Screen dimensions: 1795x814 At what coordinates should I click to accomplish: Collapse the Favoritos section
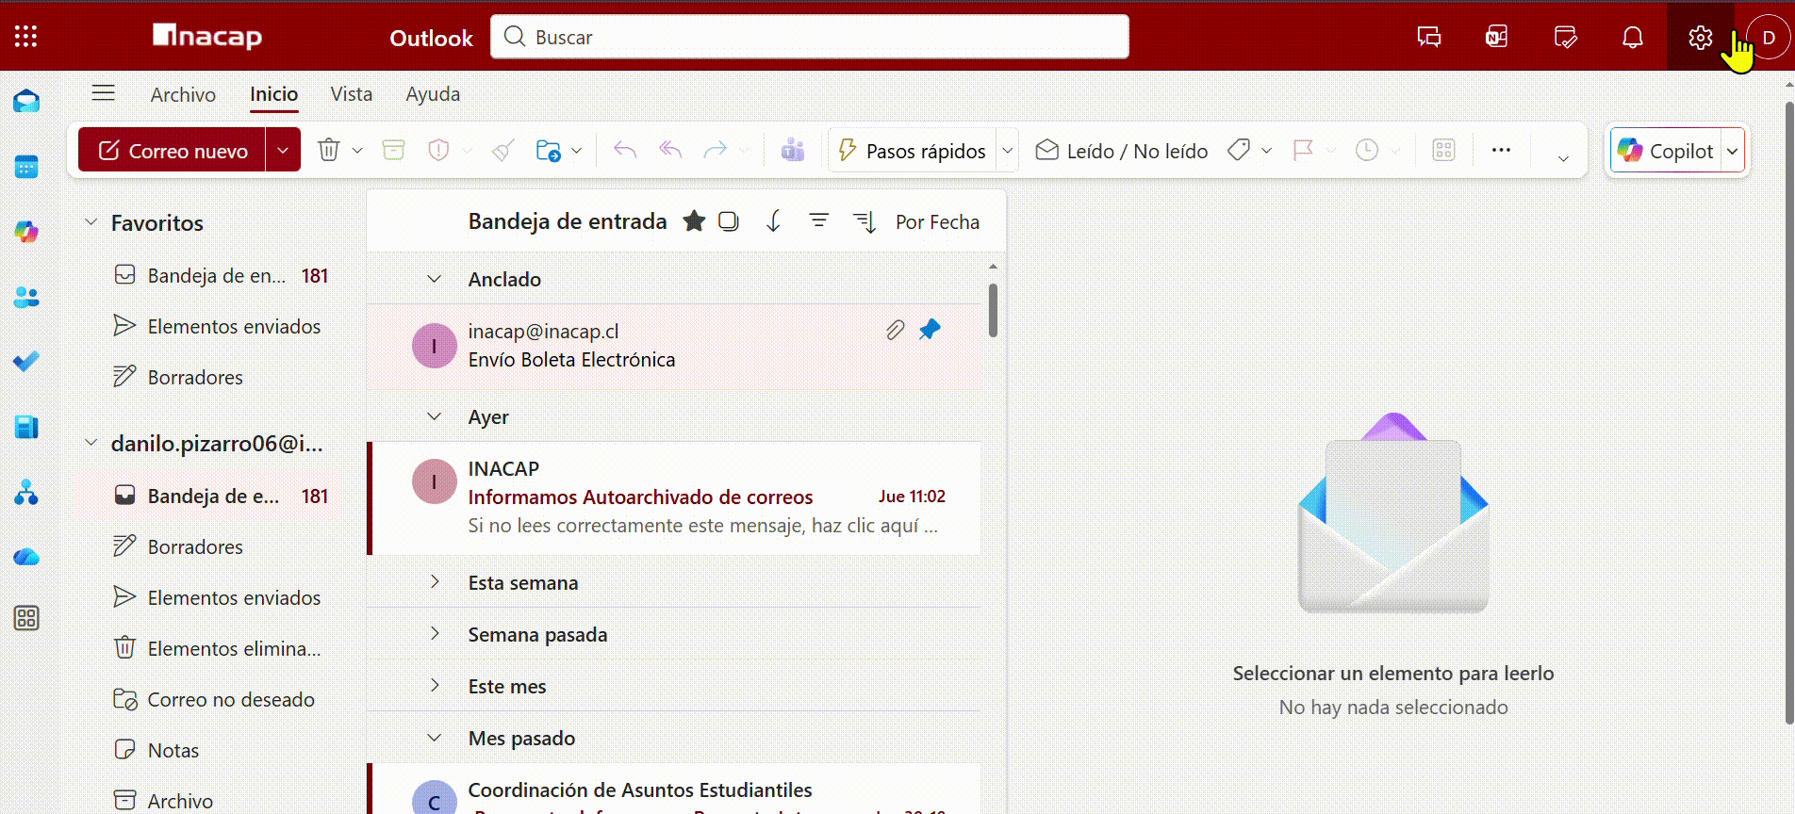(91, 222)
